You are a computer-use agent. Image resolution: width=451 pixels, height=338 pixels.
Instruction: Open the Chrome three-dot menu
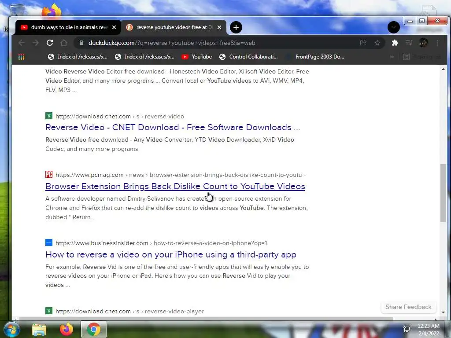coord(437,43)
